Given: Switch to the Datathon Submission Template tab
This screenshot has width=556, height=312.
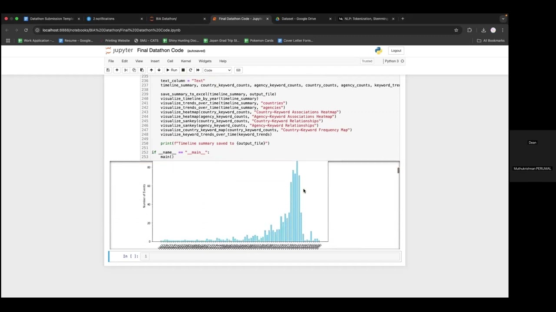Looking at the screenshot, I should [51, 19].
